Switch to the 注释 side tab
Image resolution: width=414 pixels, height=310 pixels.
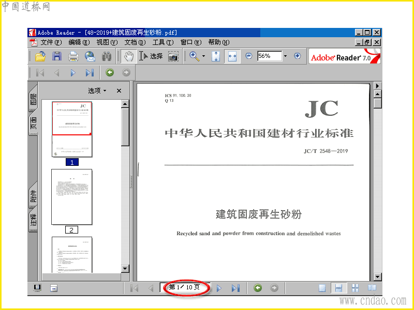(33, 219)
